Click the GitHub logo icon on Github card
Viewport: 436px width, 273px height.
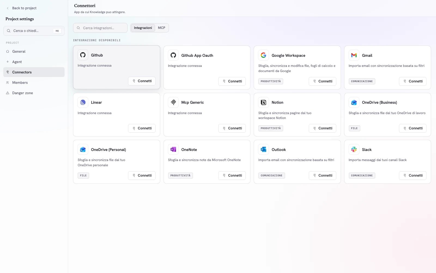(83, 55)
